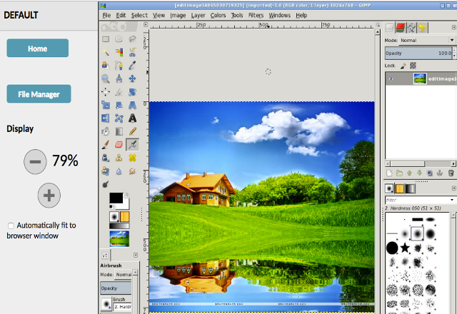Select the Alignment tool

click(x=106, y=92)
